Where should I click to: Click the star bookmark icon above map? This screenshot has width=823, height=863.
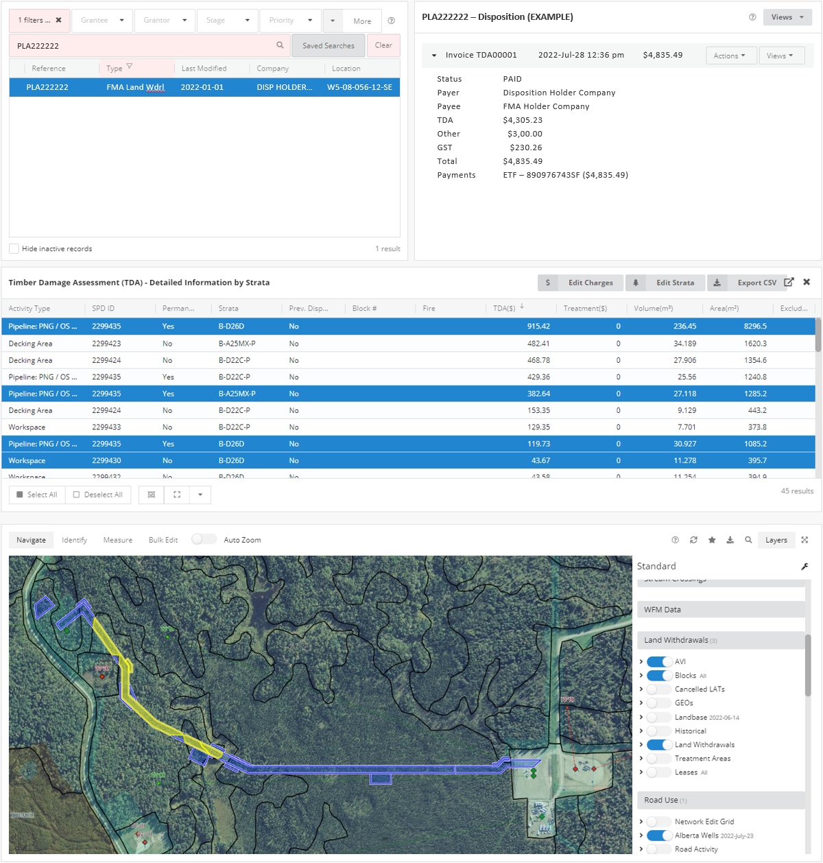712,540
